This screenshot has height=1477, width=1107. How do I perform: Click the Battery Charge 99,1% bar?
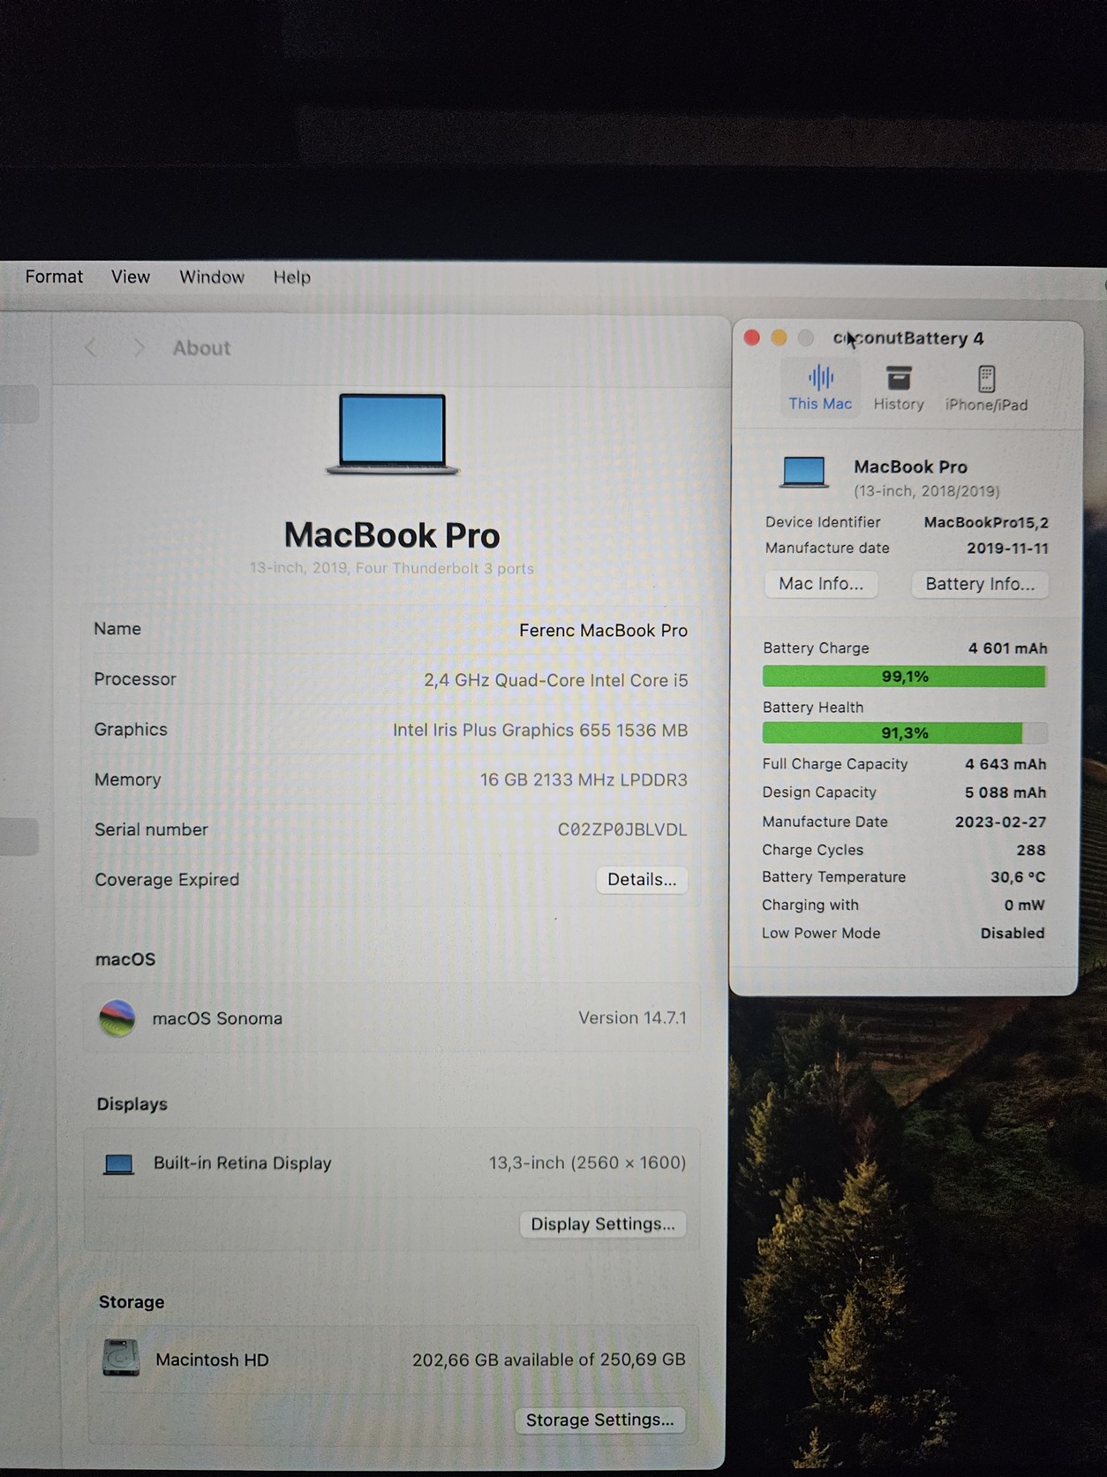coord(904,677)
